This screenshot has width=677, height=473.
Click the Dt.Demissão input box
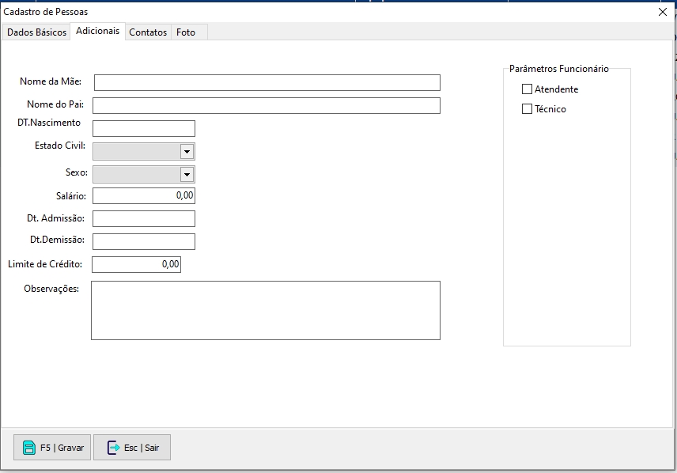click(143, 241)
